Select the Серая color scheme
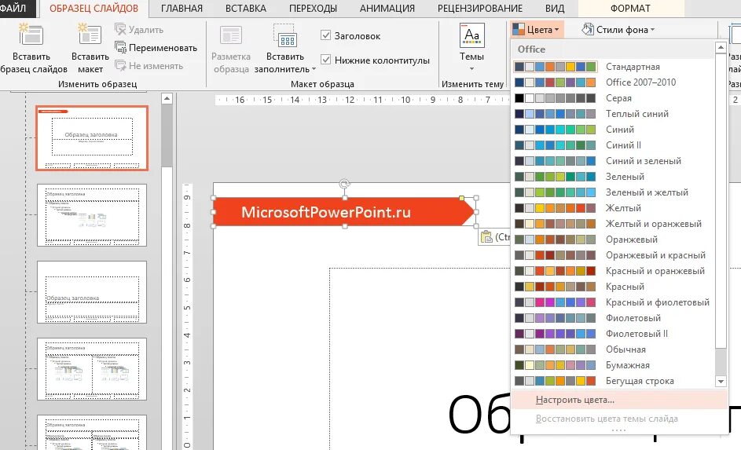The height and width of the screenshot is (450, 741). tap(614, 98)
